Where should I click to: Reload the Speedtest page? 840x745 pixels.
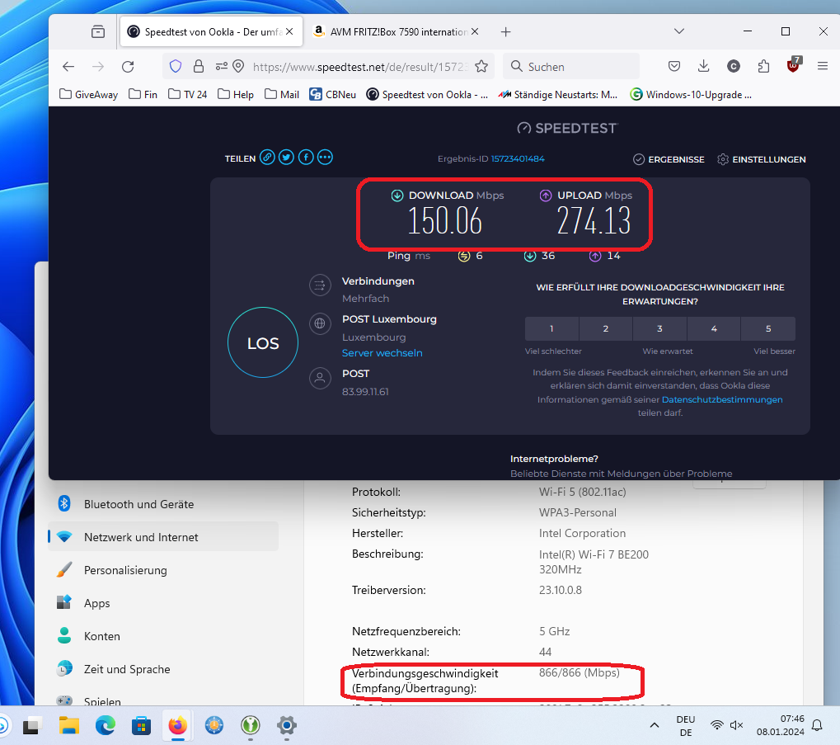point(128,67)
